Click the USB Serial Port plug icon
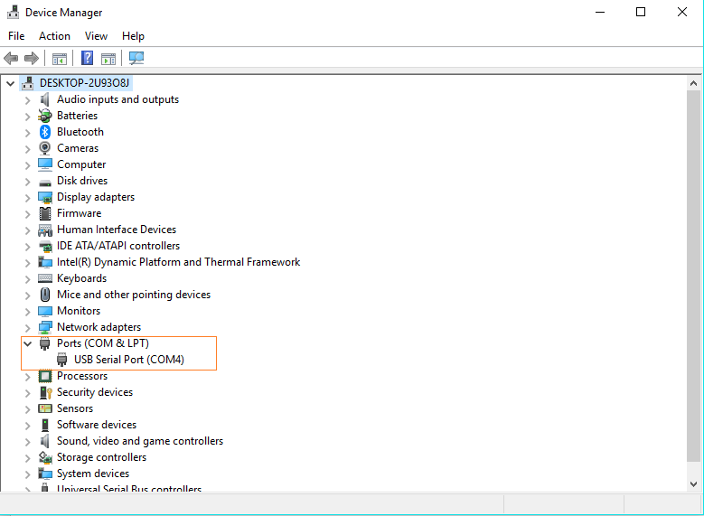 pos(62,360)
